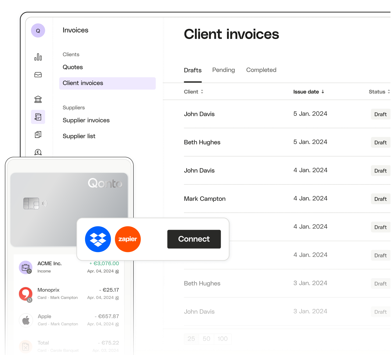Open the receipts documents sidebar icon
392x355 pixels.
coord(38,134)
